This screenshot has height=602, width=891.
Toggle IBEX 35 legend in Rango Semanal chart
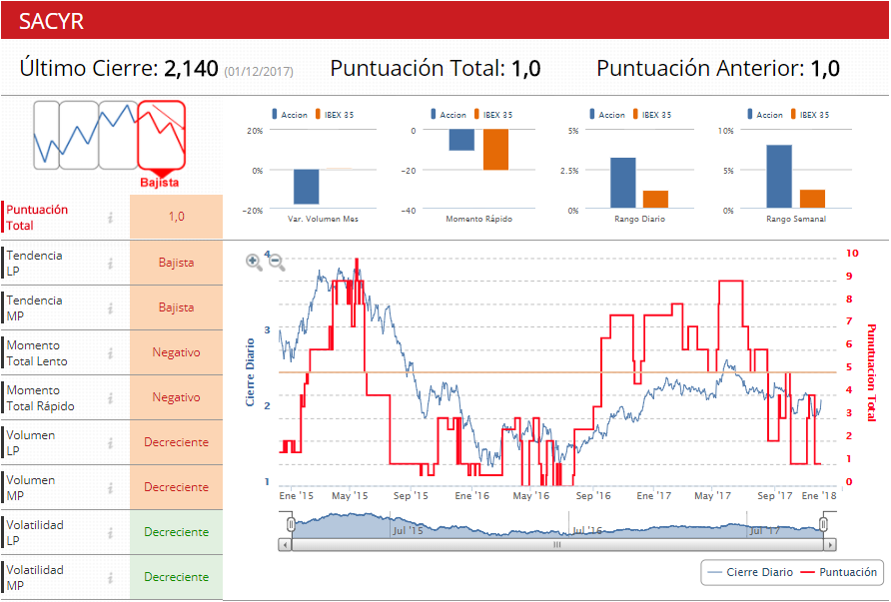pos(810,114)
